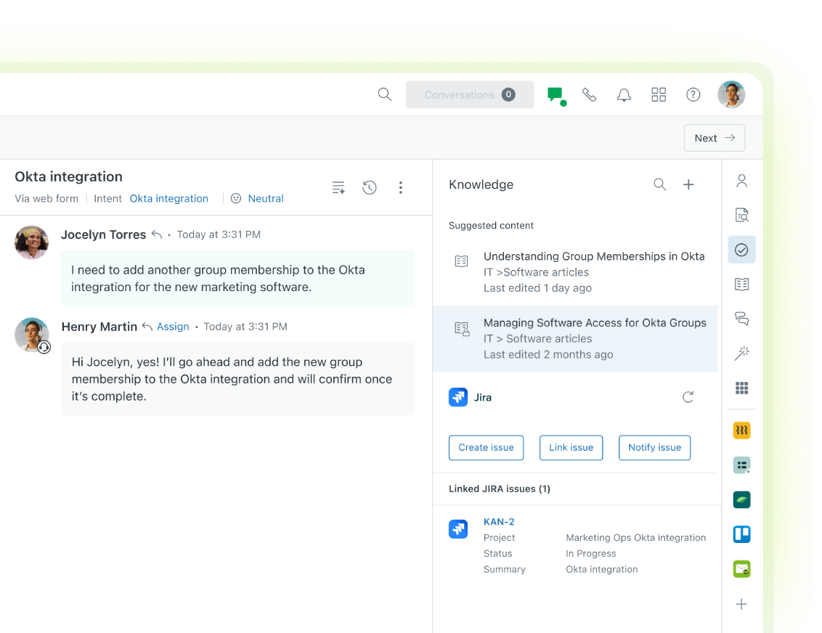The image size is (822, 633).
Task: Click reply arrow beside Jocelyn Torres
Action: coord(156,234)
